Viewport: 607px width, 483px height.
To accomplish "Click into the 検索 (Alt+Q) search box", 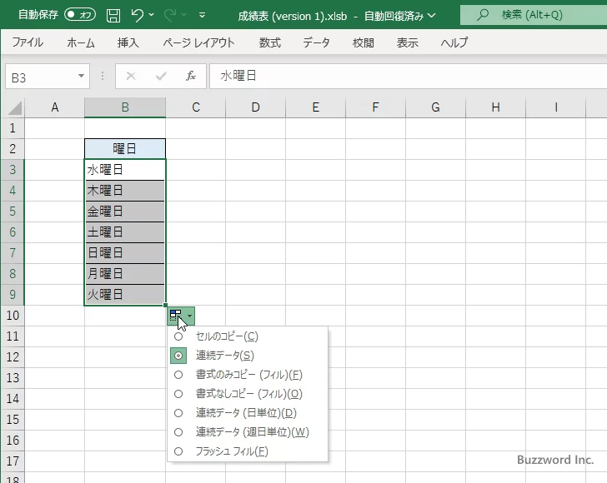I will click(x=534, y=15).
